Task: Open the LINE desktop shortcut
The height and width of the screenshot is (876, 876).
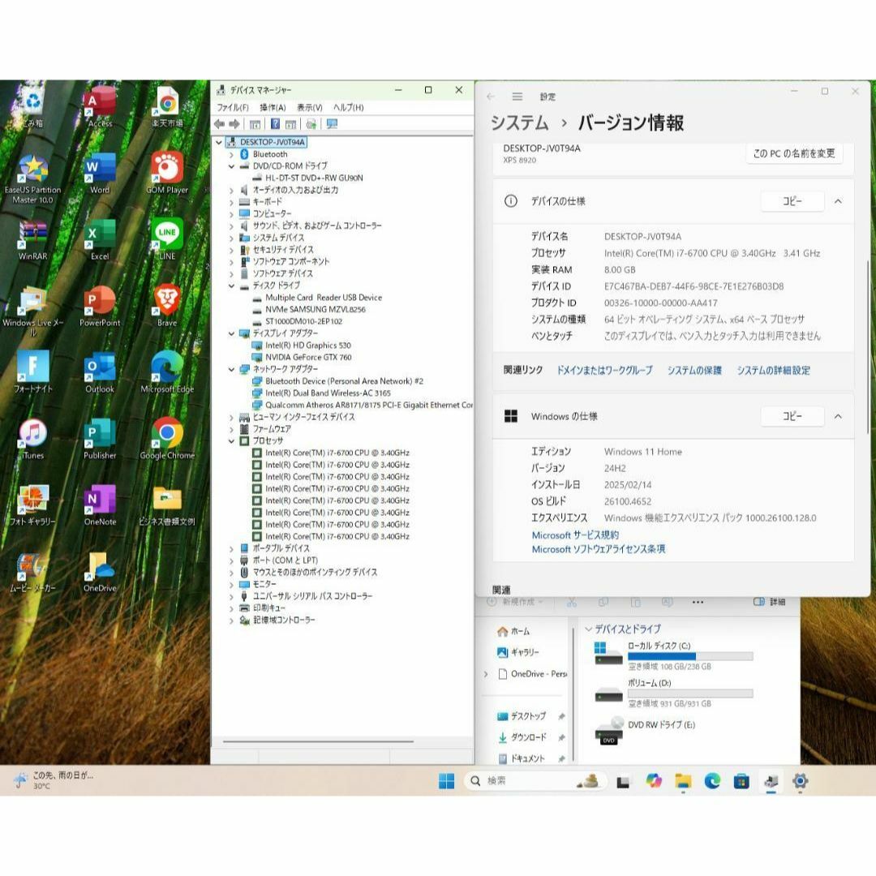Action: tap(167, 239)
